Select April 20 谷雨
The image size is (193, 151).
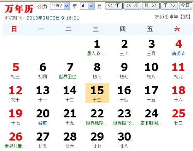click(x=43, y=117)
